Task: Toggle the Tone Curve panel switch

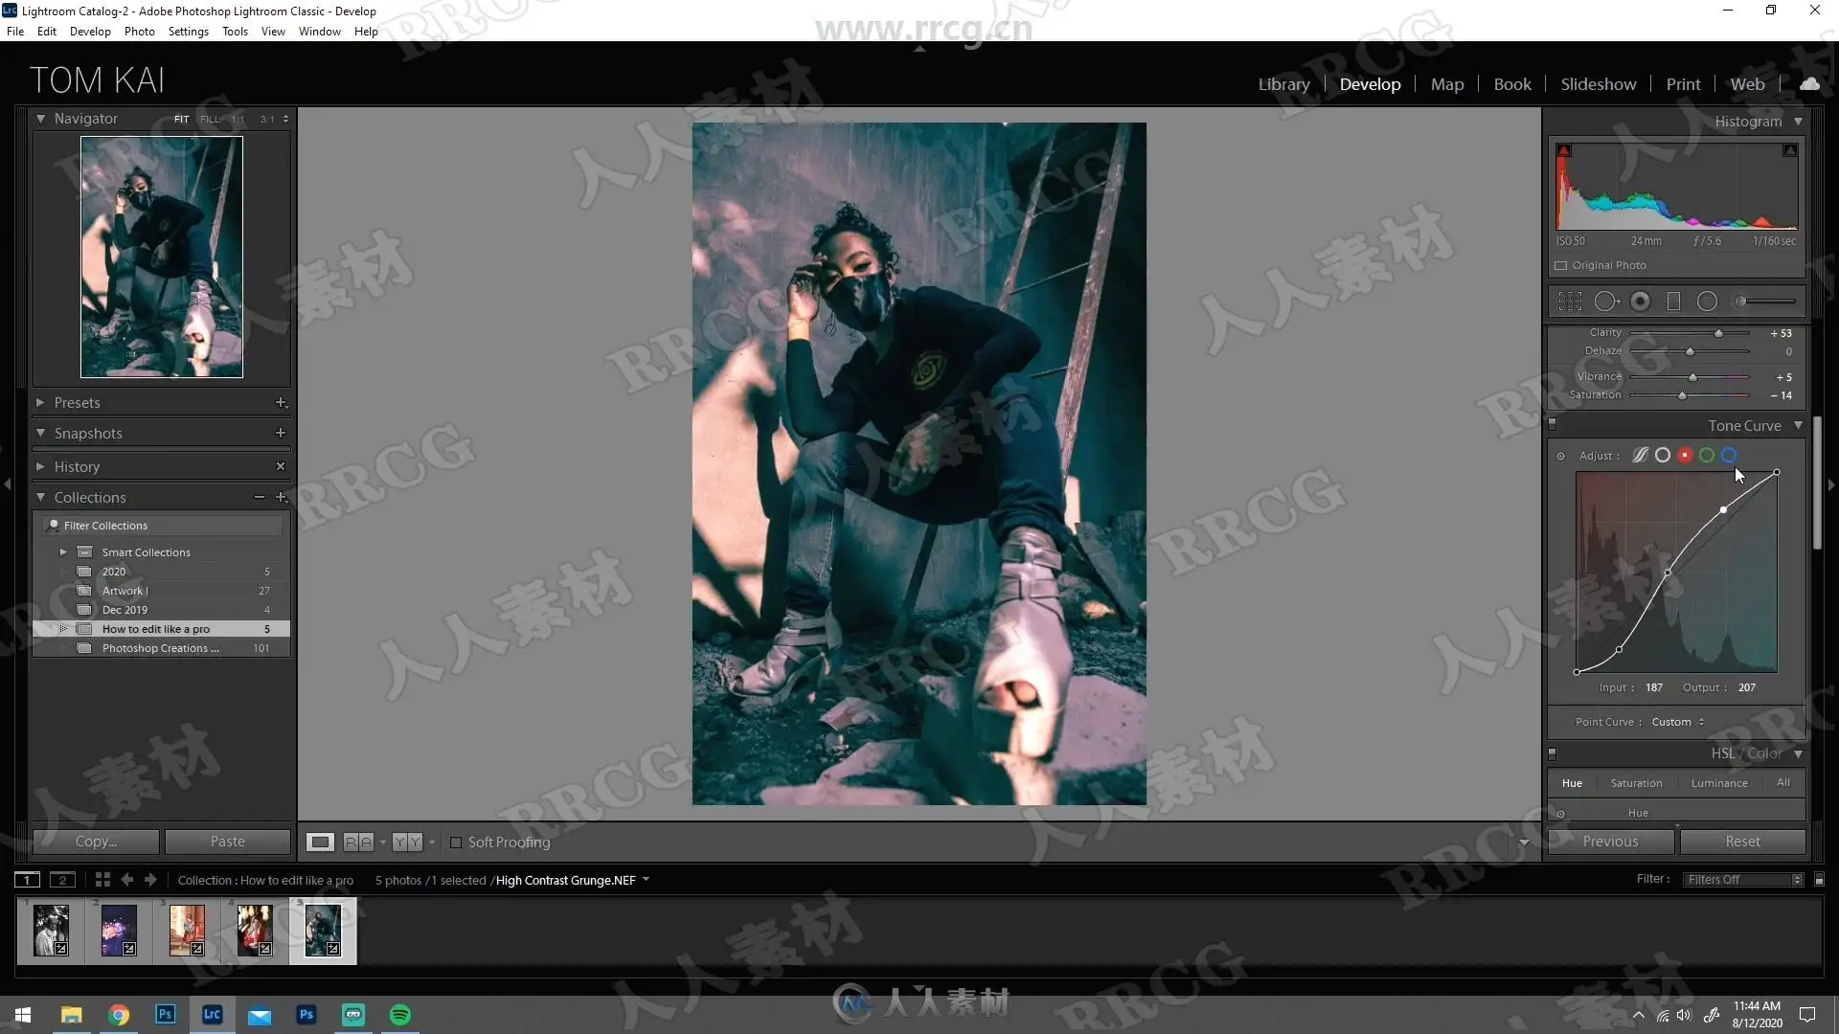Action: click(1553, 425)
